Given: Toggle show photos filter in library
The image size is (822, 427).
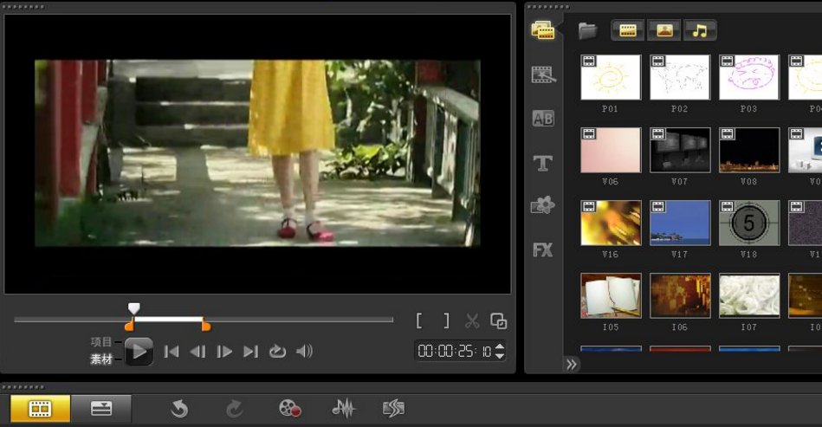Looking at the screenshot, I should point(663,30).
